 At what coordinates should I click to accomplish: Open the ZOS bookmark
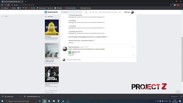25,8
